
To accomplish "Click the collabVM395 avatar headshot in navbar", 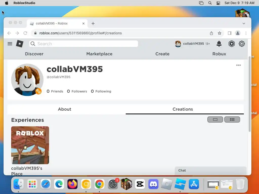I will coord(178,44).
